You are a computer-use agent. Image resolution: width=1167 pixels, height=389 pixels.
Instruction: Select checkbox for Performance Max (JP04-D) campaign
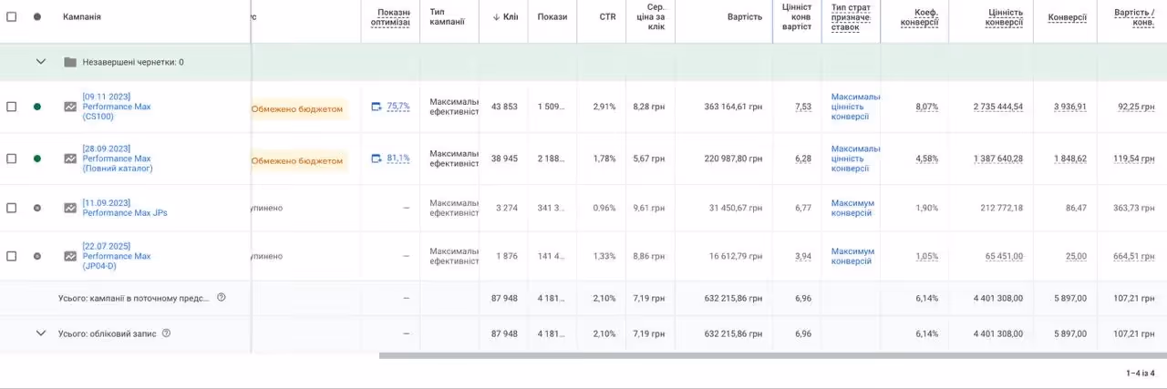[x=12, y=256]
